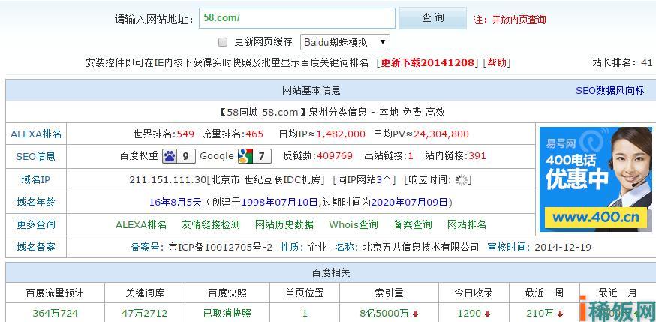Click daily PV value 24,304,800
This screenshot has width=656, height=322.
441,134
